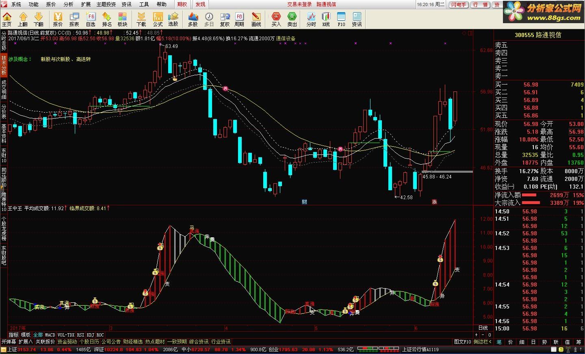This screenshot has height=354, width=585.
Task: Click the 上翻 page-up arrow icon
Action: [23, 19]
